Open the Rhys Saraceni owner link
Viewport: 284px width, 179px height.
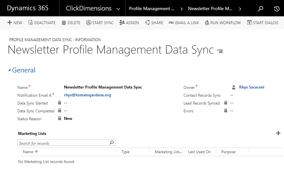252,87
